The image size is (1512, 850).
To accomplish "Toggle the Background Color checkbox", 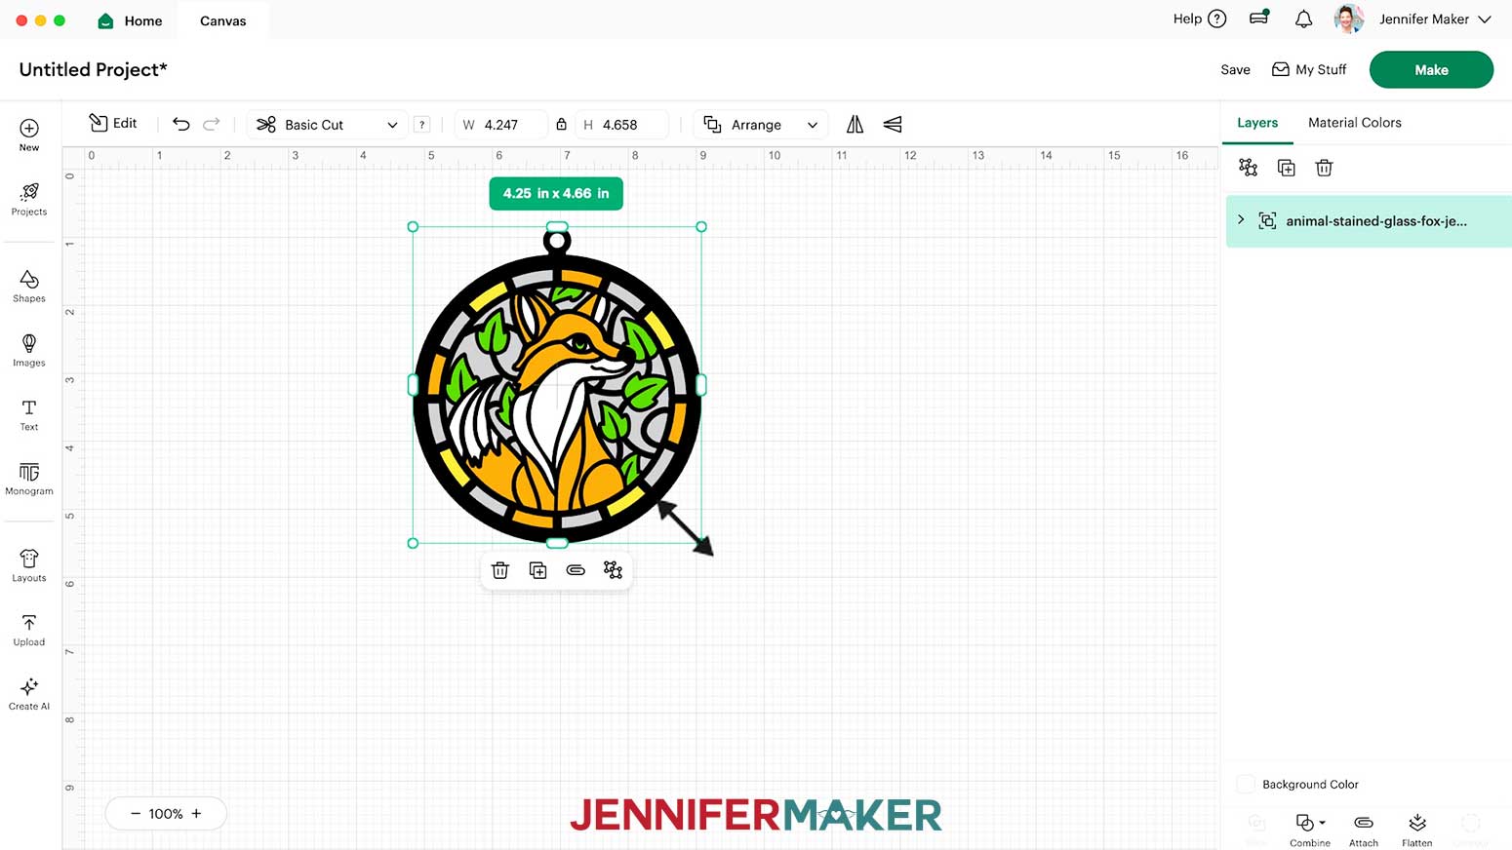I will (1246, 784).
